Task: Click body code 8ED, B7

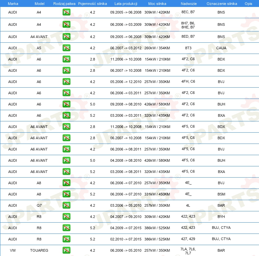Action: click(x=188, y=36)
